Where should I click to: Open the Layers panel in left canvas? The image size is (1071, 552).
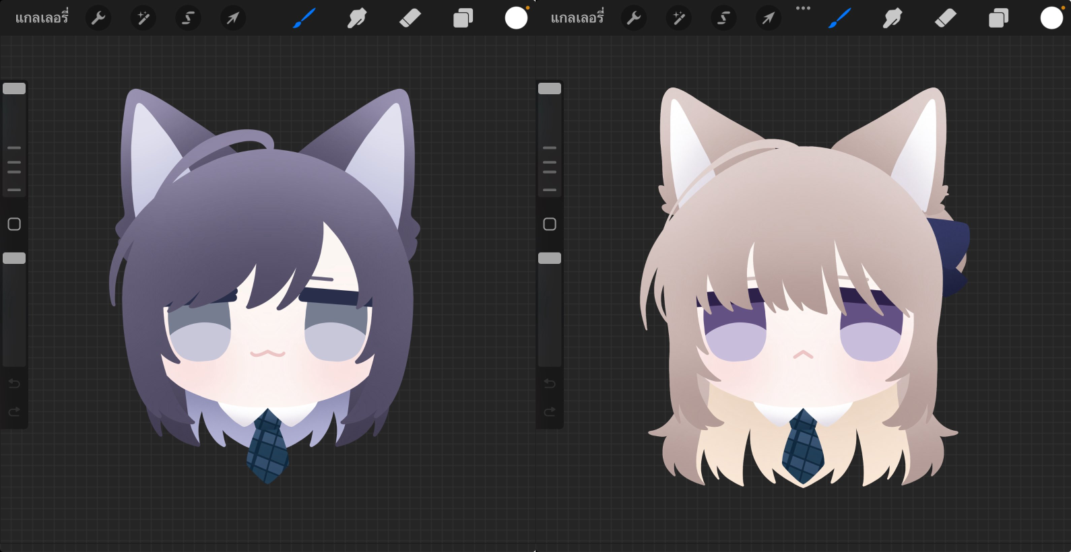click(463, 18)
